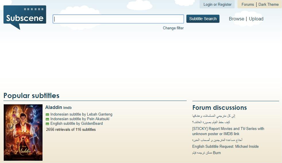
Task: Open Indonesian subtitle by Pein Akatsuki
Action: [x=80, y=119]
